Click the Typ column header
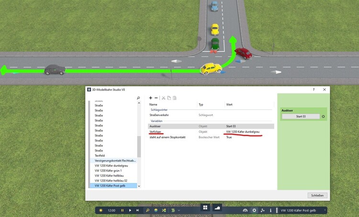Image resolution: width=359 pixels, height=217 pixels. point(201,105)
